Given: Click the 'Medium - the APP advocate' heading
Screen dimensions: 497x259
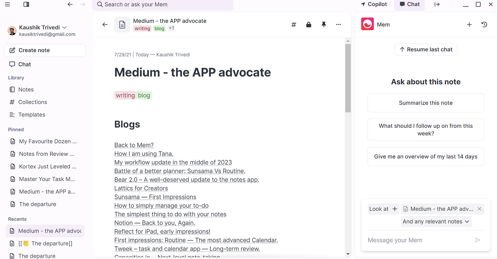Looking at the screenshot, I should coord(193,72).
